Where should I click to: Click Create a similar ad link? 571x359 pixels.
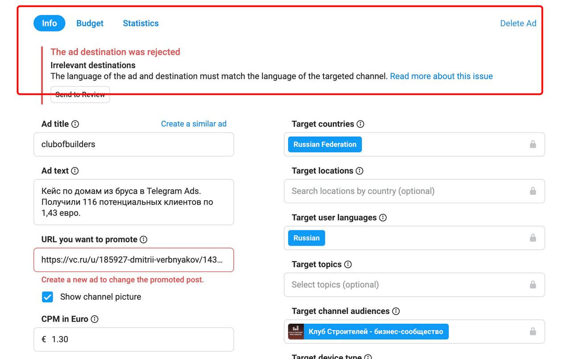pyautogui.click(x=194, y=124)
